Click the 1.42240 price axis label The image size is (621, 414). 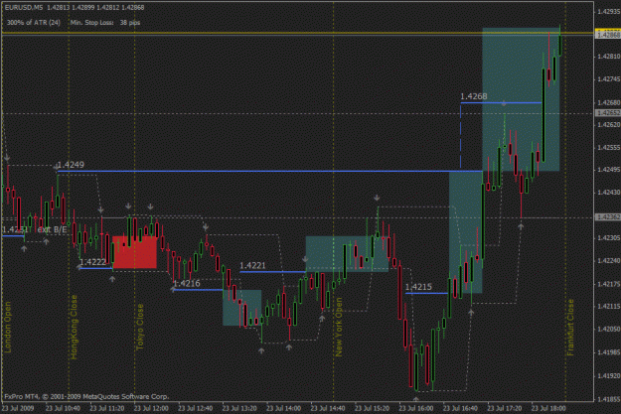pyautogui.click(x=609, y=261)
